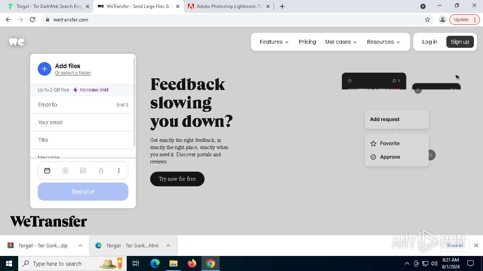Close the WeTransfer browser tab
This screenshot has height=271, width=483.
pos(177,6)
